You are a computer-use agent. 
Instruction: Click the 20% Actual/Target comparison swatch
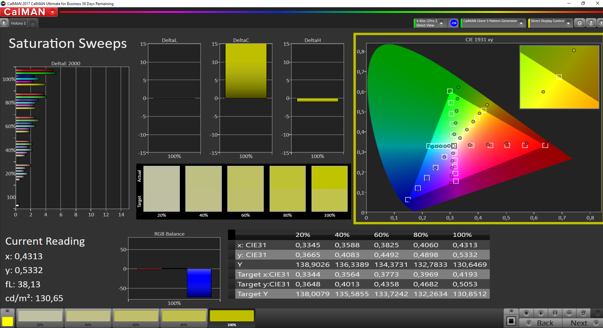pos(161,189)
